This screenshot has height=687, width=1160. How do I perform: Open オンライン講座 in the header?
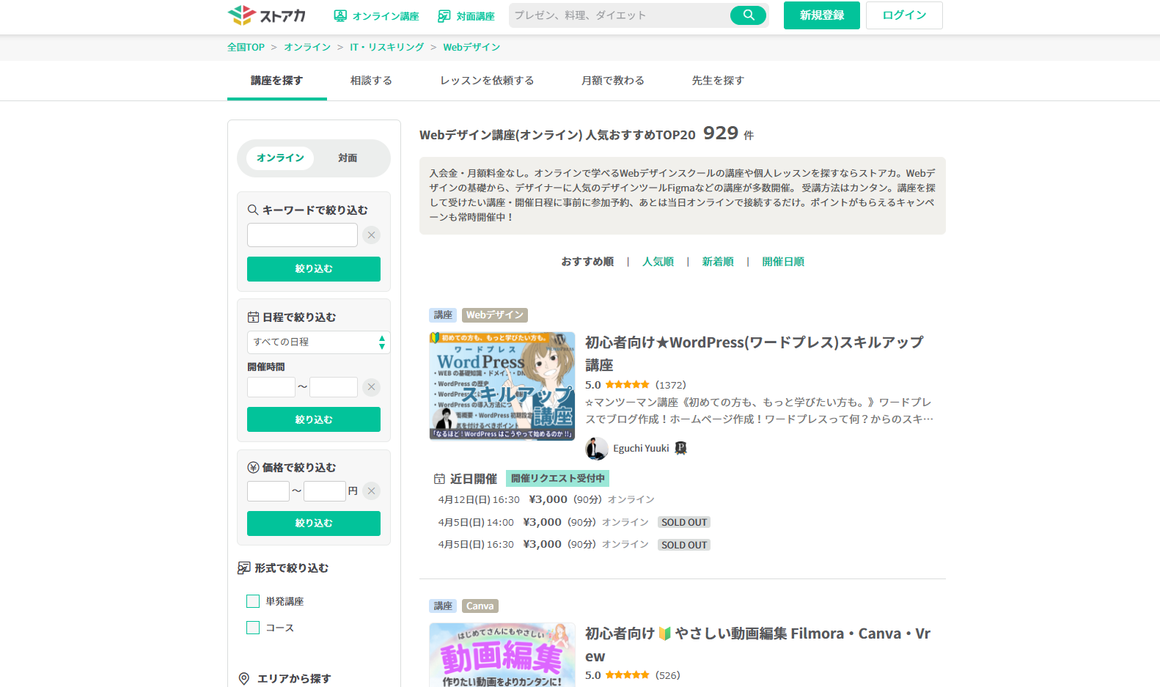tap(376, 16)
